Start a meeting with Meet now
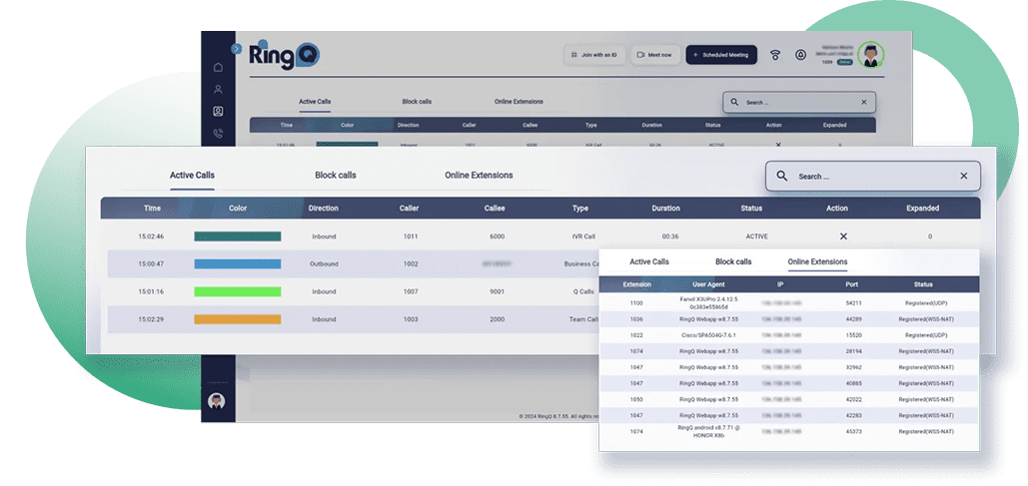Viewport: 1028px width, 486px height. pos(653,55)
